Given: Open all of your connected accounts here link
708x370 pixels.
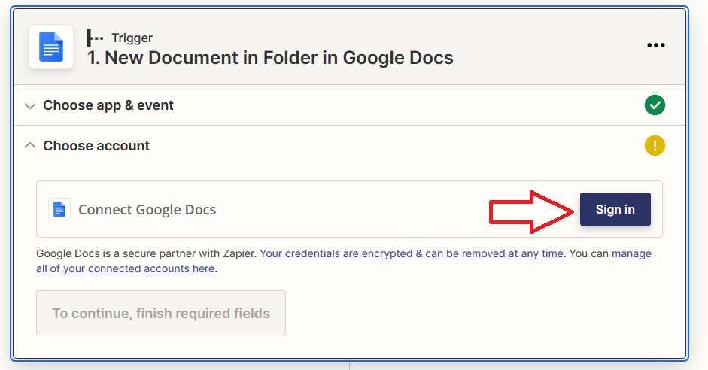Looking at the screenshot, I should 125,268.
